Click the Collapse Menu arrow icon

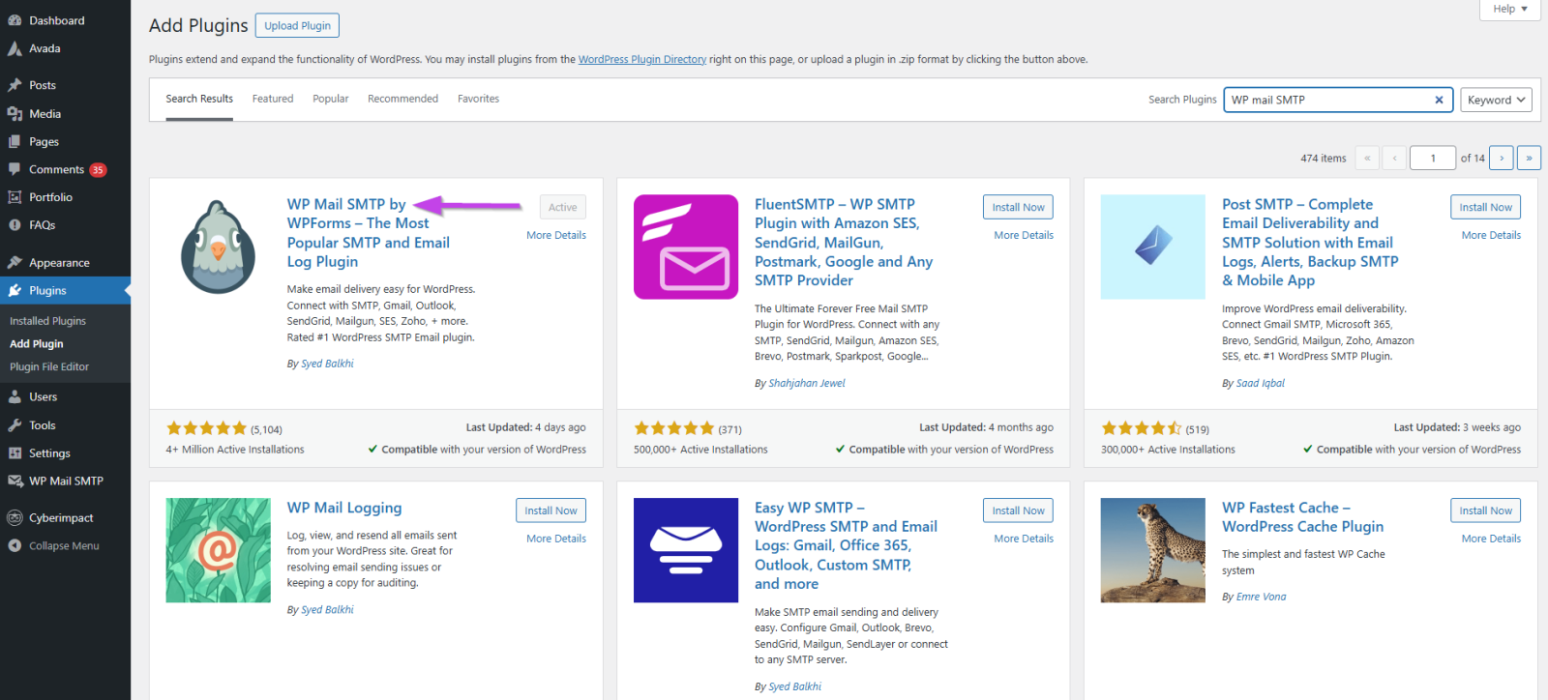click(x=15, y=546)
